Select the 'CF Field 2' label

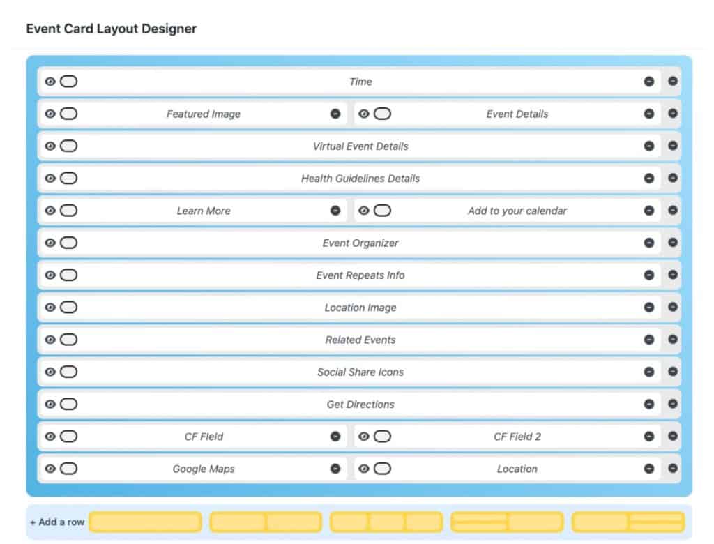click(517, 437)
